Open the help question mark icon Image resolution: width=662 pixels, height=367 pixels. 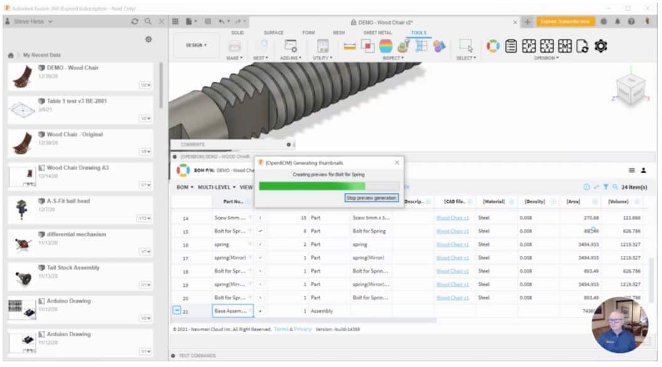pos(631,21)
